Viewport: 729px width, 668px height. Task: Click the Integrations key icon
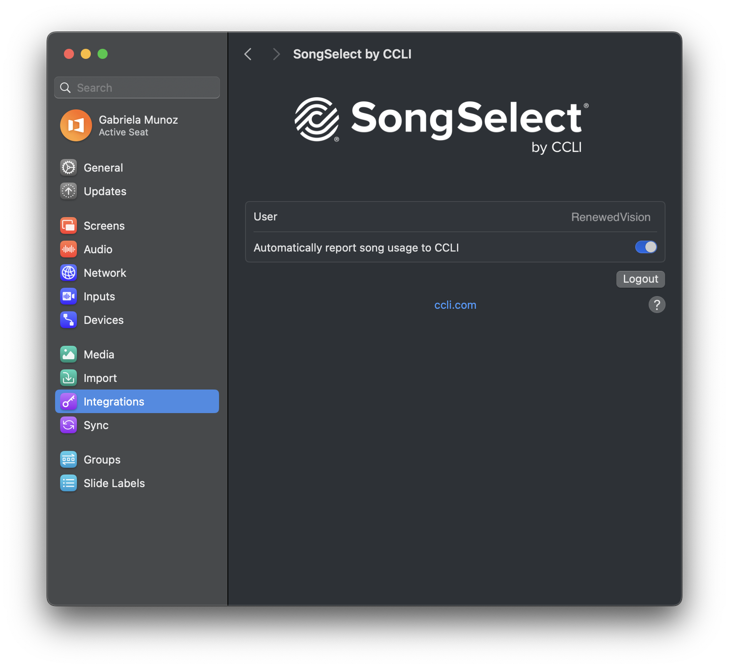click(x=69, y=401)
